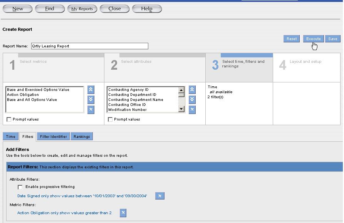The width and height of the screenshot is (344, 223).
Task: Select Contracting Office ID attribute
Action: click(127, 105)
